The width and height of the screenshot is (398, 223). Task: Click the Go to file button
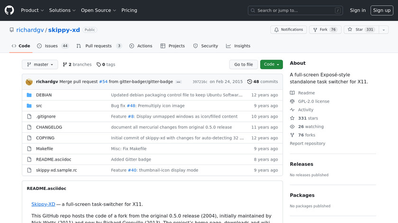coord(244,65)
